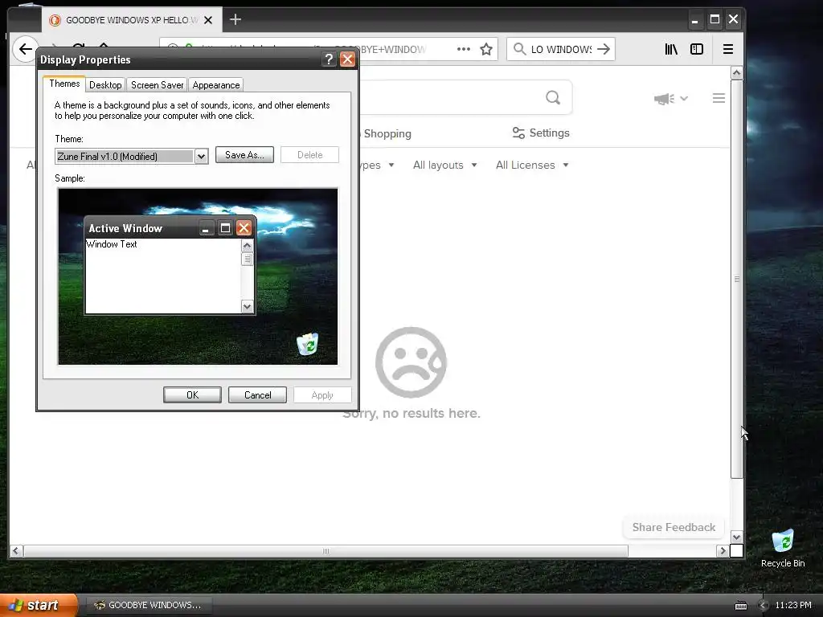
Task: Open the page actions three-dots menu
Action: click(x=464, y=49)
